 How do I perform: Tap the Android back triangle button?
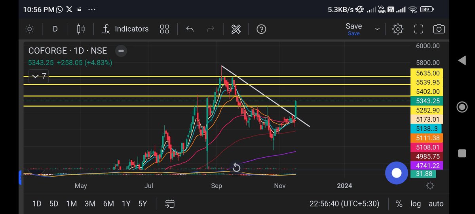pyautogui.click(x=462, y=61)
